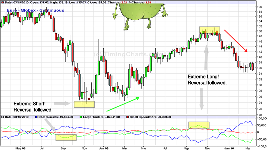
Task: Select the 'Large Traders: -46,341.00' legend text
Action: (101, 117)
